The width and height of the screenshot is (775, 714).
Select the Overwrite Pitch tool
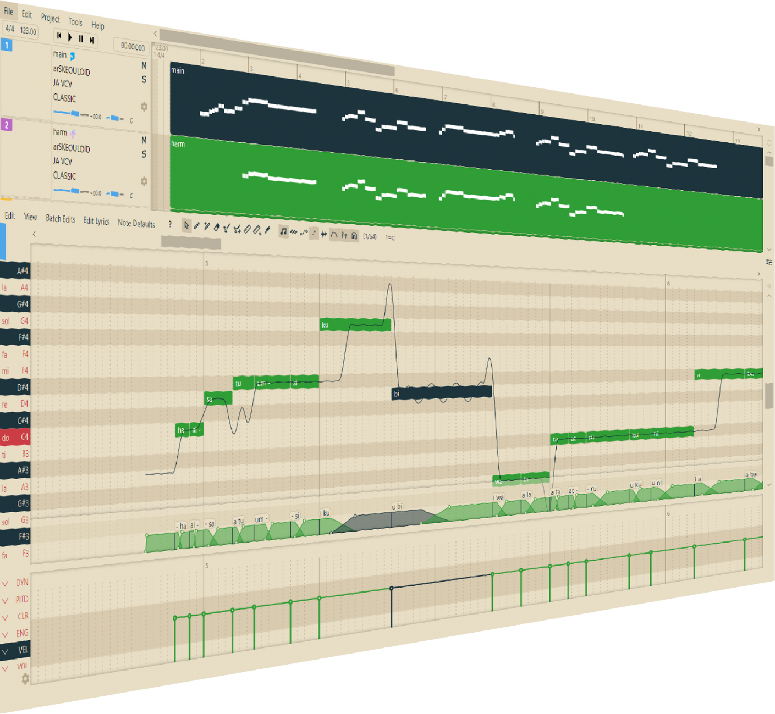(237, 228)
